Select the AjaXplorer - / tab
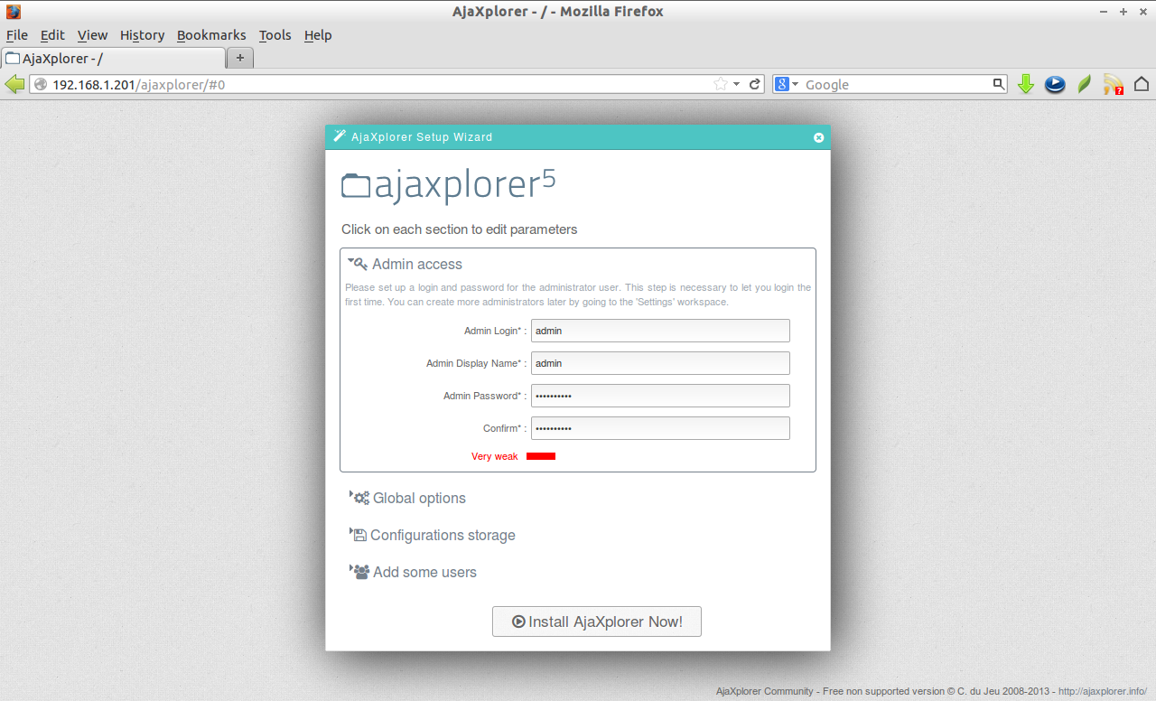 pos(113,58)
